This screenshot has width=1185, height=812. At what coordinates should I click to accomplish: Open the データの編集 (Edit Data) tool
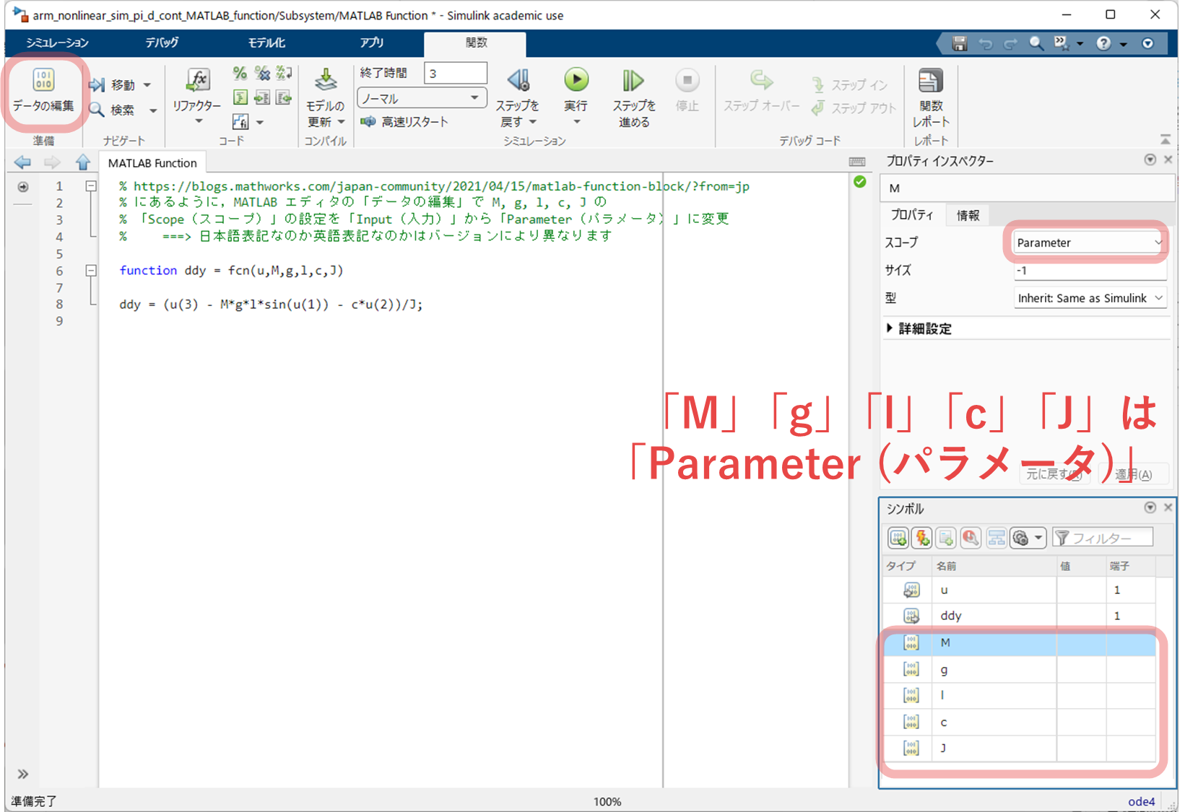(43, 90)
